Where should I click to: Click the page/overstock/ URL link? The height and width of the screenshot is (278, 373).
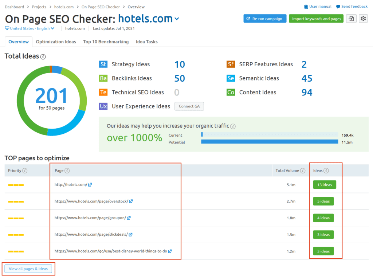(91, 201)
